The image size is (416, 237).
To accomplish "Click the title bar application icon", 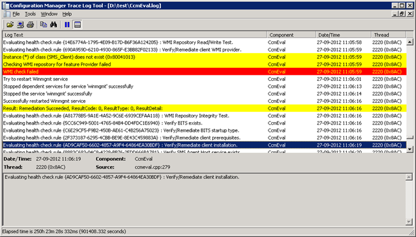I will [x=5, y=5].
